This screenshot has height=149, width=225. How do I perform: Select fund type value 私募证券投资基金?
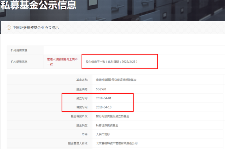[x=107, y=125]
